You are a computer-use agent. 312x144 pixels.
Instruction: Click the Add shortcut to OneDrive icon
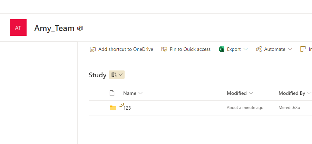(93, 49)
